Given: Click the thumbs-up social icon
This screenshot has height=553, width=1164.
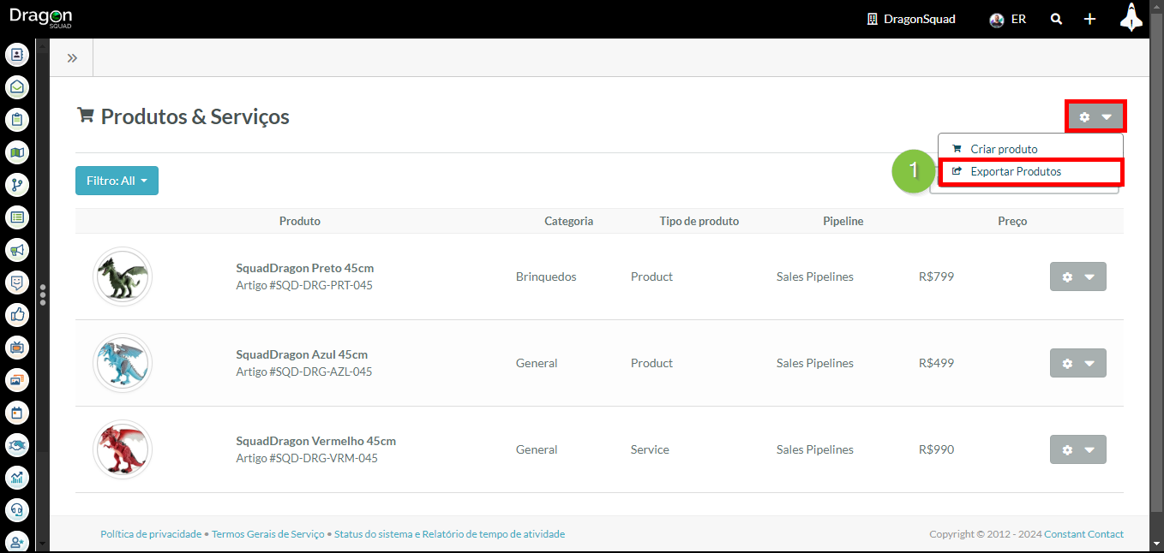Looking at the screenshot, I should (x=17, y=315).
